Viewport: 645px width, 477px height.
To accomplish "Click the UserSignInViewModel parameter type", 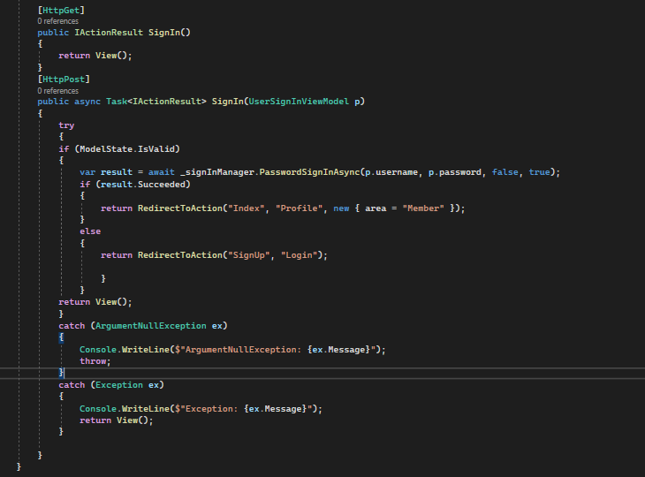I will click(299, 102).
